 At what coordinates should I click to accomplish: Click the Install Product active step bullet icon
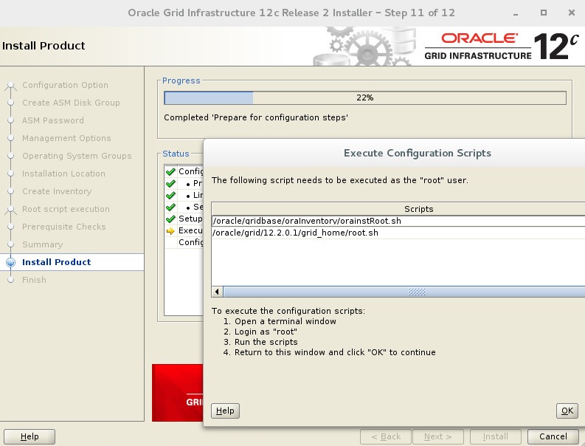click(11, 262)
